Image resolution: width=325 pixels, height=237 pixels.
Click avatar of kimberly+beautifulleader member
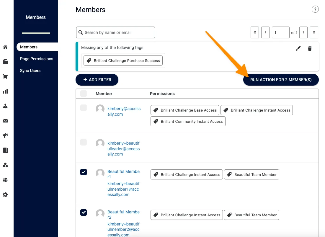tap(100, 143)
